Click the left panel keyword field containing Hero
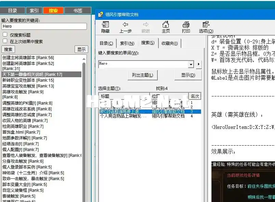This screenshot has height=202, width=275. coord(44,26)
